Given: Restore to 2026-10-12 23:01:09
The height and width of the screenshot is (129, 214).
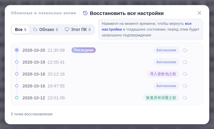Looking at the screenshot, I should (x=107, y=98).
